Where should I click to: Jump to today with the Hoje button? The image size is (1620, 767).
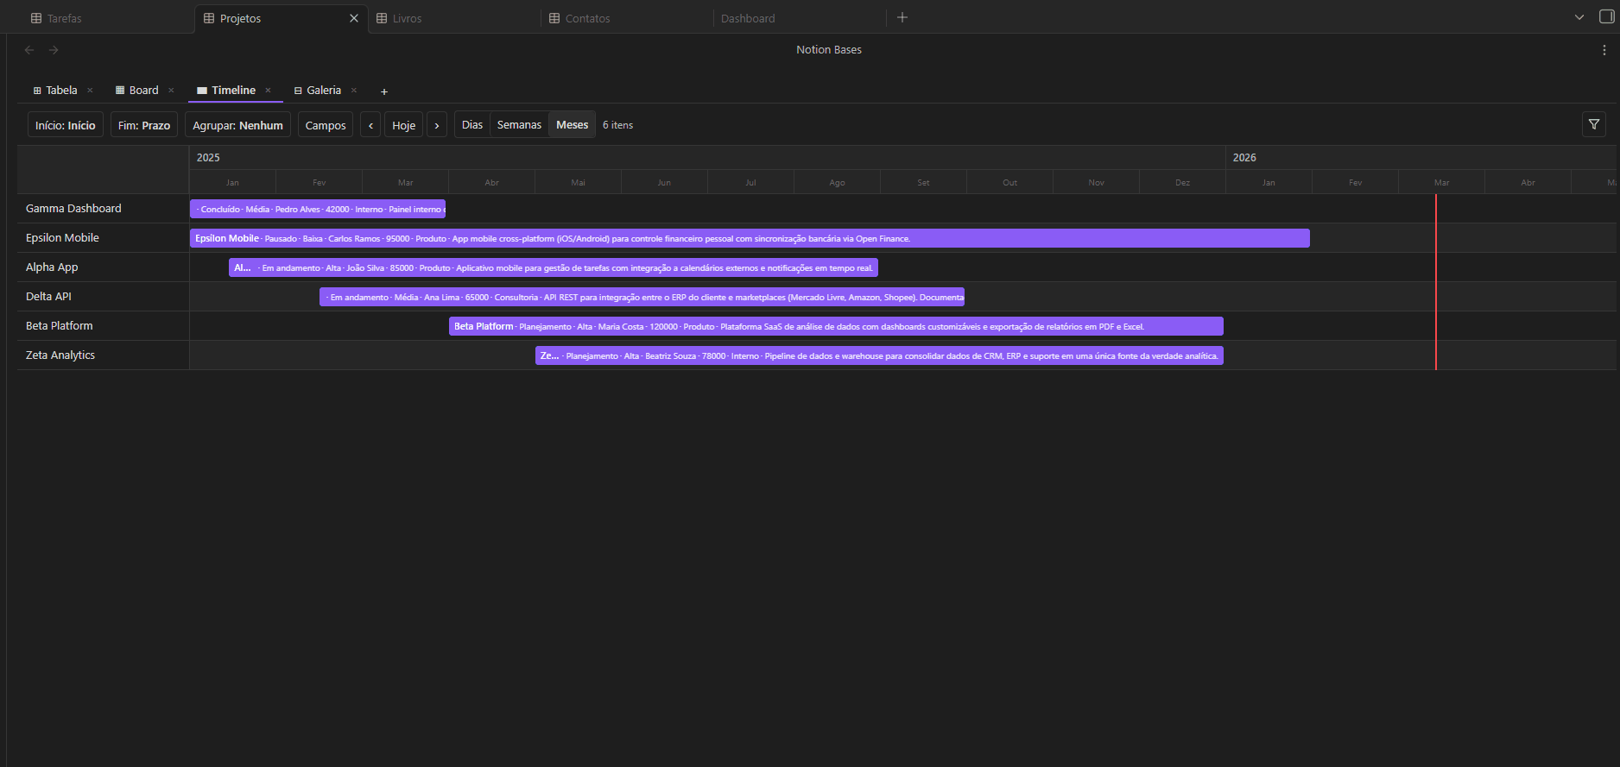403,125
